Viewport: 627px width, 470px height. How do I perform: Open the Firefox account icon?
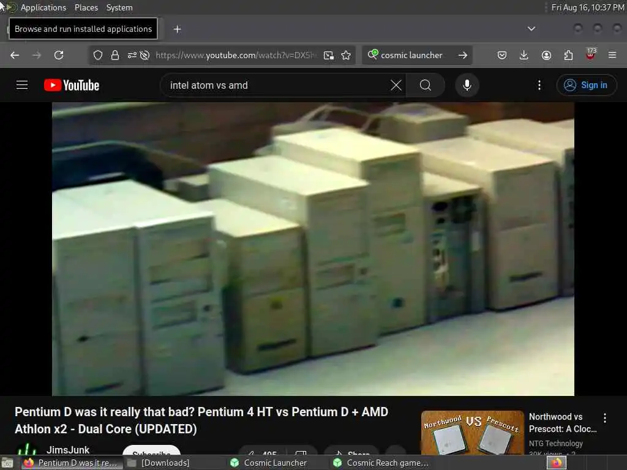(546, 55)
